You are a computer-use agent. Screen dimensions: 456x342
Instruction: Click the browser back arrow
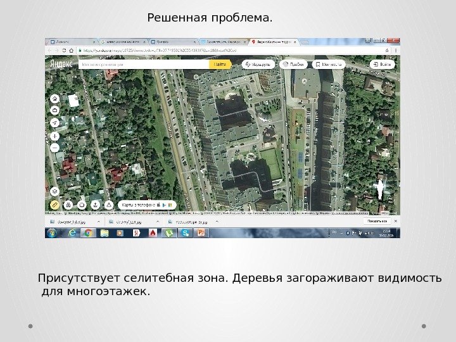coord(50,50)
